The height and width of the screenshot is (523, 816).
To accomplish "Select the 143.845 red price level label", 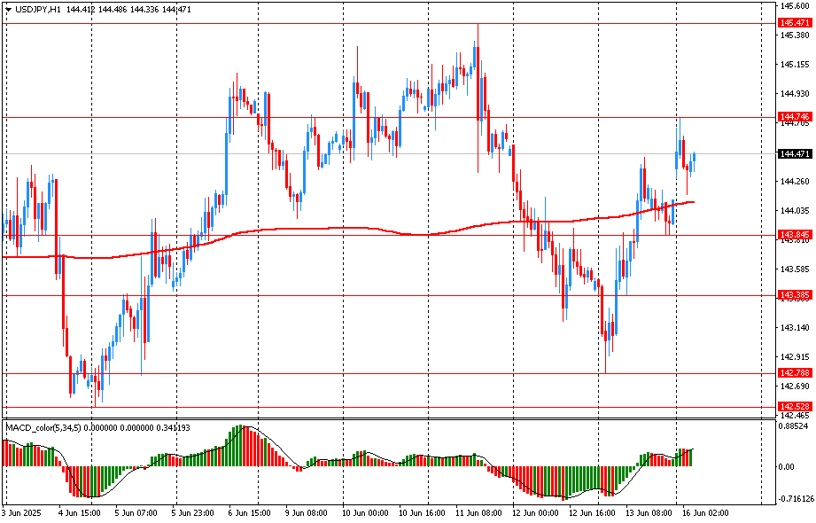I will (x=791, y=235).
